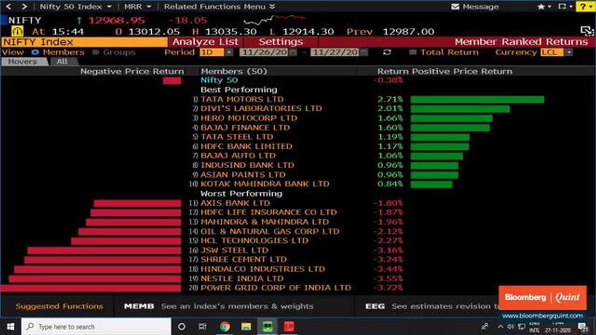Screen dimensions: 596x335
Task: Click the red bar for HINDALCO INDUSTRIES
Action: 97,269
